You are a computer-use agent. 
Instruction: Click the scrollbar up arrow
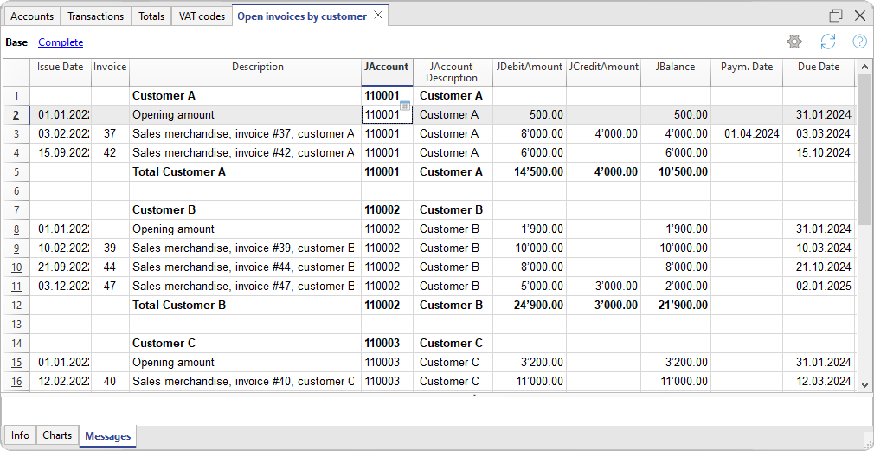coord(864,66)
